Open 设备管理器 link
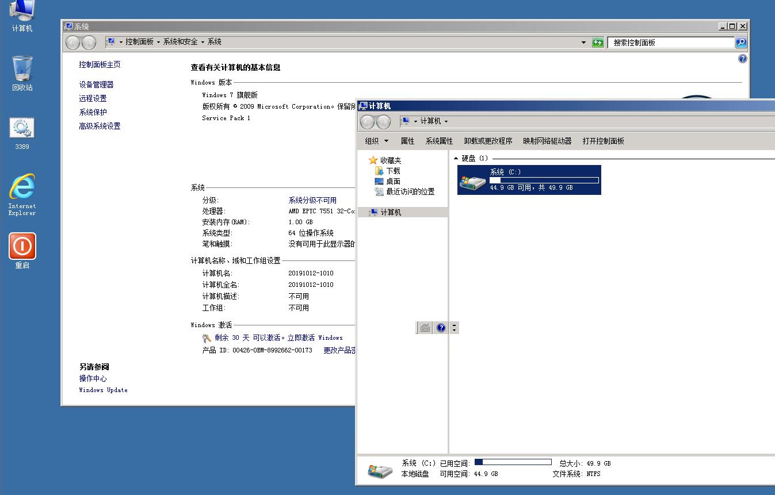 96,85
